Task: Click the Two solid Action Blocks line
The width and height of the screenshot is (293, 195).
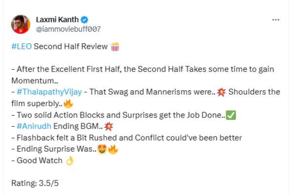Action: point(117,116)
